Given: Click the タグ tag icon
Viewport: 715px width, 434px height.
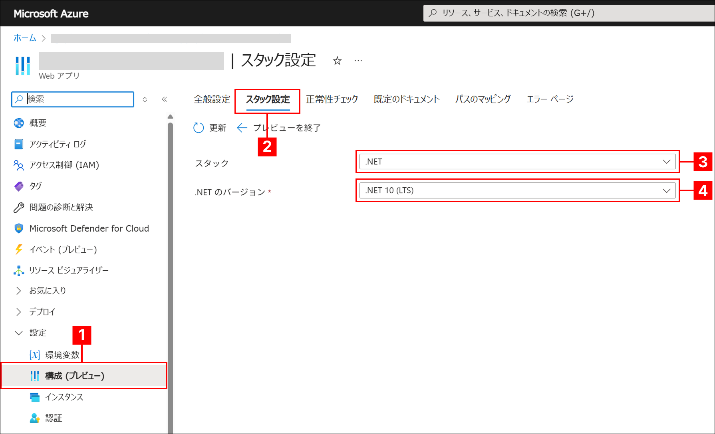Looking at the screenshot, I should [19, 186].
